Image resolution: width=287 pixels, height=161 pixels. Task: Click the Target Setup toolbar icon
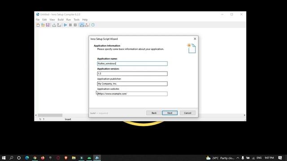[x=82, y=25]
